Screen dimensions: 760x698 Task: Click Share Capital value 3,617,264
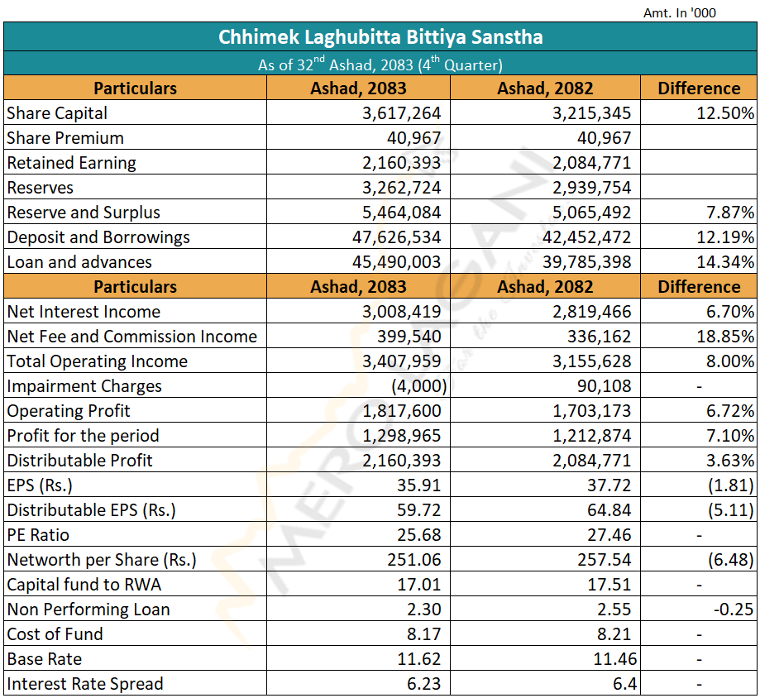[402, 113]
